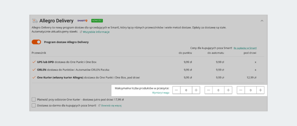
Task: Open the Wymiary i waga link
Action: coord(161,93)
